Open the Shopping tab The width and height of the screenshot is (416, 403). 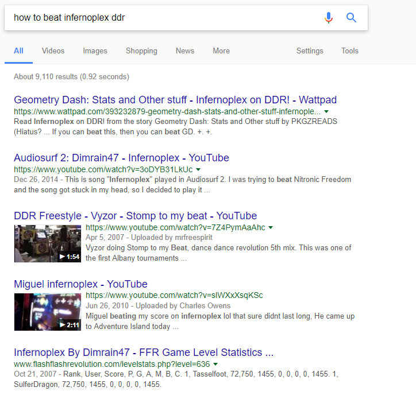tap(141, 51)
